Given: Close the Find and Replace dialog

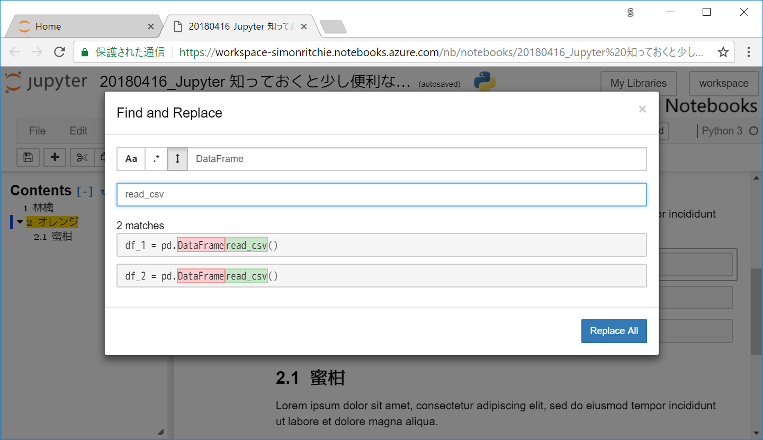Looking at the screenshot, I should coord(642,109).
